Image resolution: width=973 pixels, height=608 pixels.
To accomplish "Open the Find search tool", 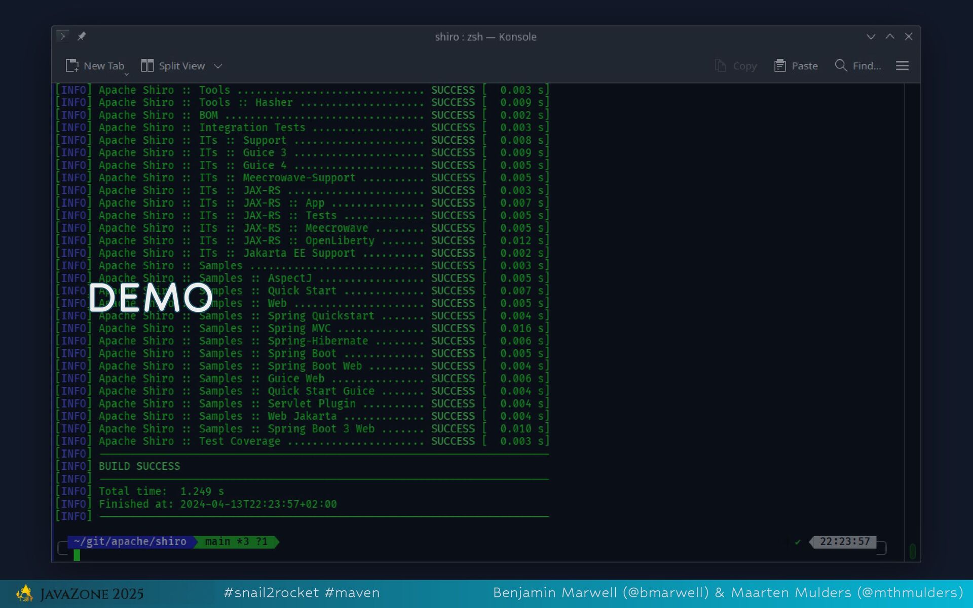I will pyautogui.click(x=857, y=66).
